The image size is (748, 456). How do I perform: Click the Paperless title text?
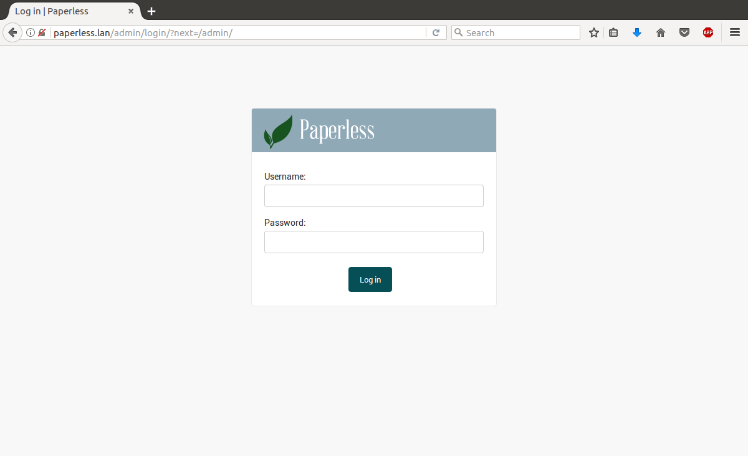[337, 130]
